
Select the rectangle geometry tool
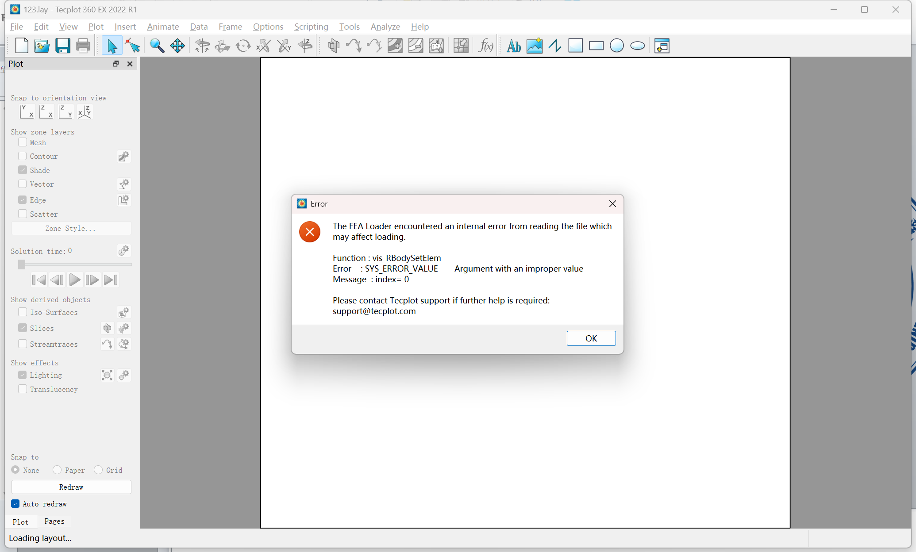(x=596, y=46)
